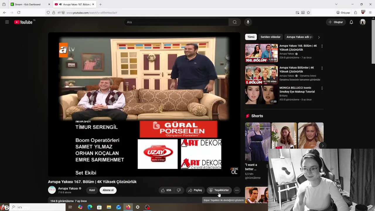Select the Seriden videolar filter chip
The image size is (375, 211).
pos(270,37)
